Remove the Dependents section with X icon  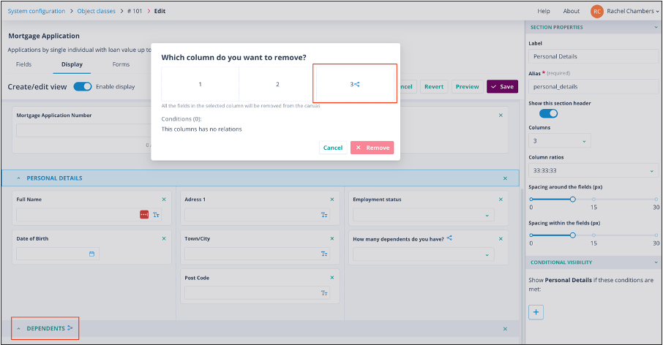coord(505,328)
